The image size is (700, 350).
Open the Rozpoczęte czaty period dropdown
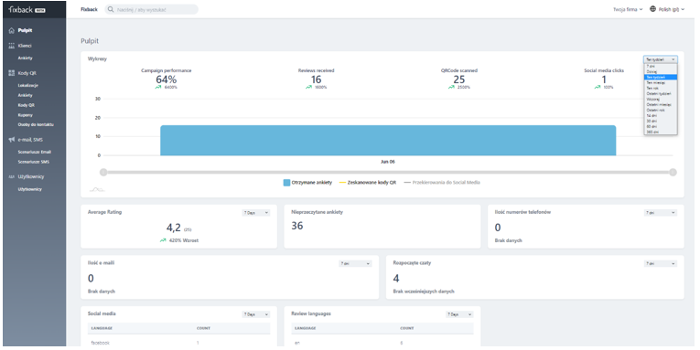click(x=661, y=263)
